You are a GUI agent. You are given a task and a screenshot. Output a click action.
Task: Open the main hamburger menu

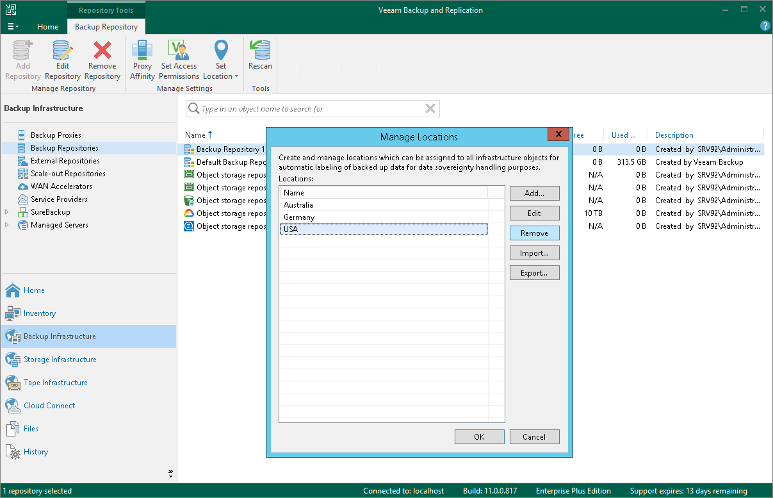click(13, 27)
